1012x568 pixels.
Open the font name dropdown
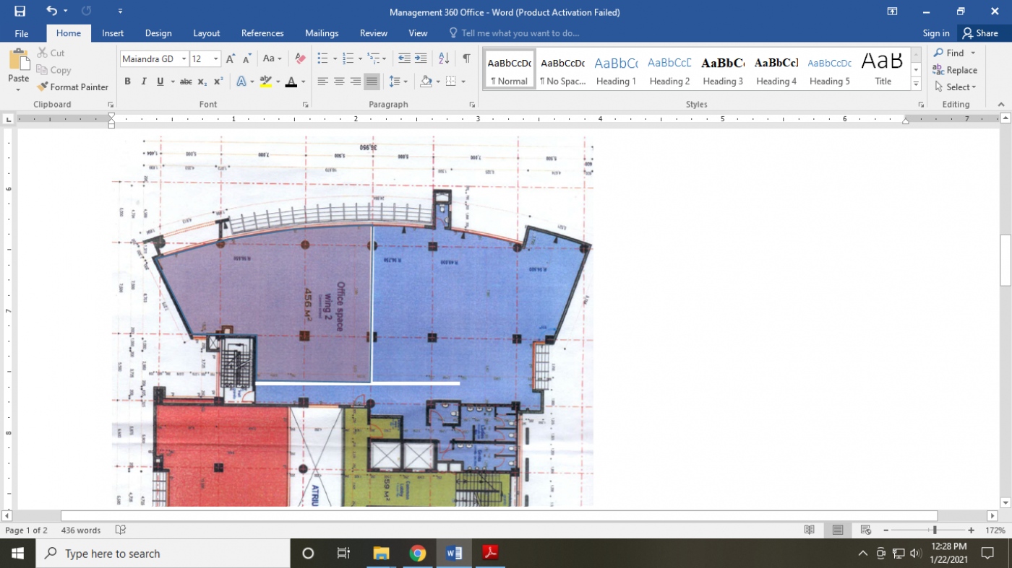point(184,58)
